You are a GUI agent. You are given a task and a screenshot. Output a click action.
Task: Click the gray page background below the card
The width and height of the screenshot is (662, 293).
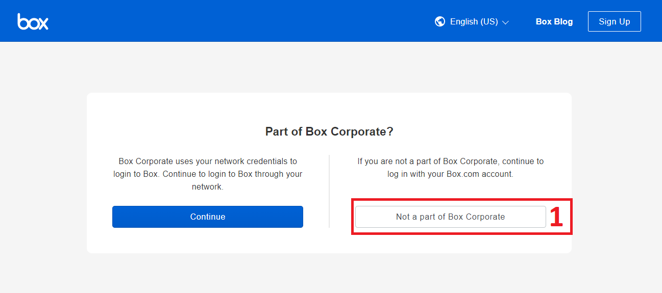click(329, 273)
